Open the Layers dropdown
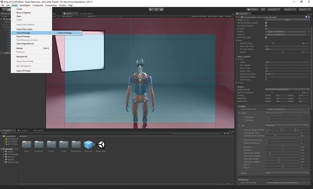The image size is (313, 189). point(289,10)
